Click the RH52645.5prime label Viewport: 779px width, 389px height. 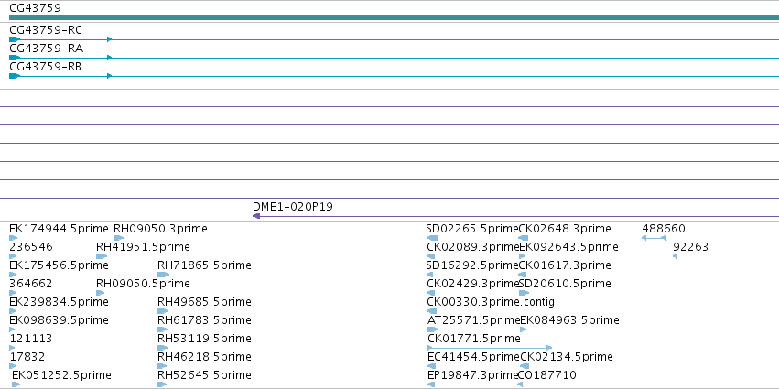point(204,375)
